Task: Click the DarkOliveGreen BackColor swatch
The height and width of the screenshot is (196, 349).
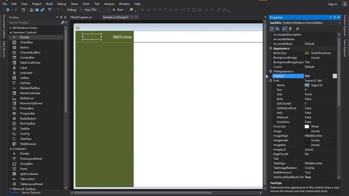Action: [x=306, y=53]
